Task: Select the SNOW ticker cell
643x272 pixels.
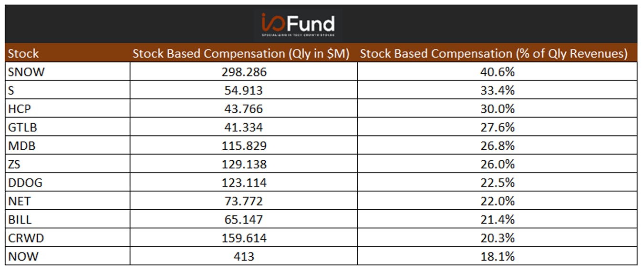Action: (x=68, y=72)
